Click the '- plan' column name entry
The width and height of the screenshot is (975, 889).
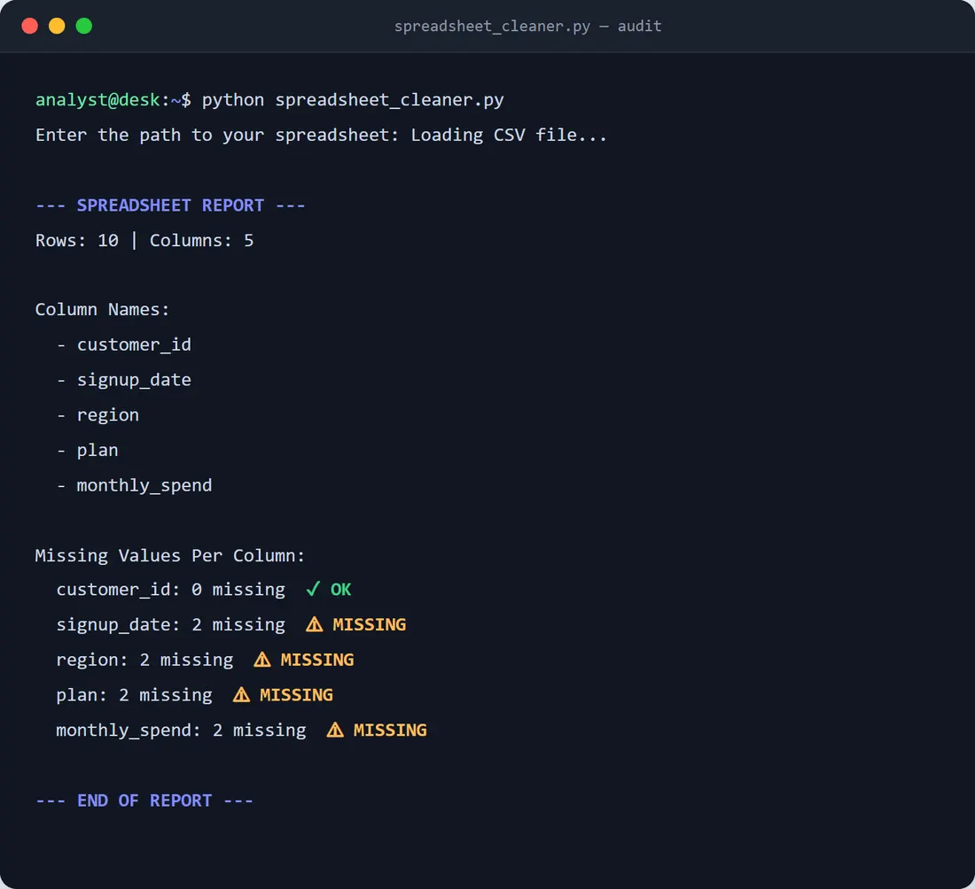click(x=87, y=450)
